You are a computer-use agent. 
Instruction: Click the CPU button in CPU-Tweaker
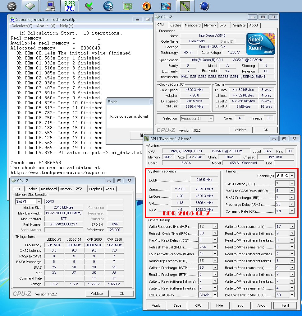coord(198,305)
